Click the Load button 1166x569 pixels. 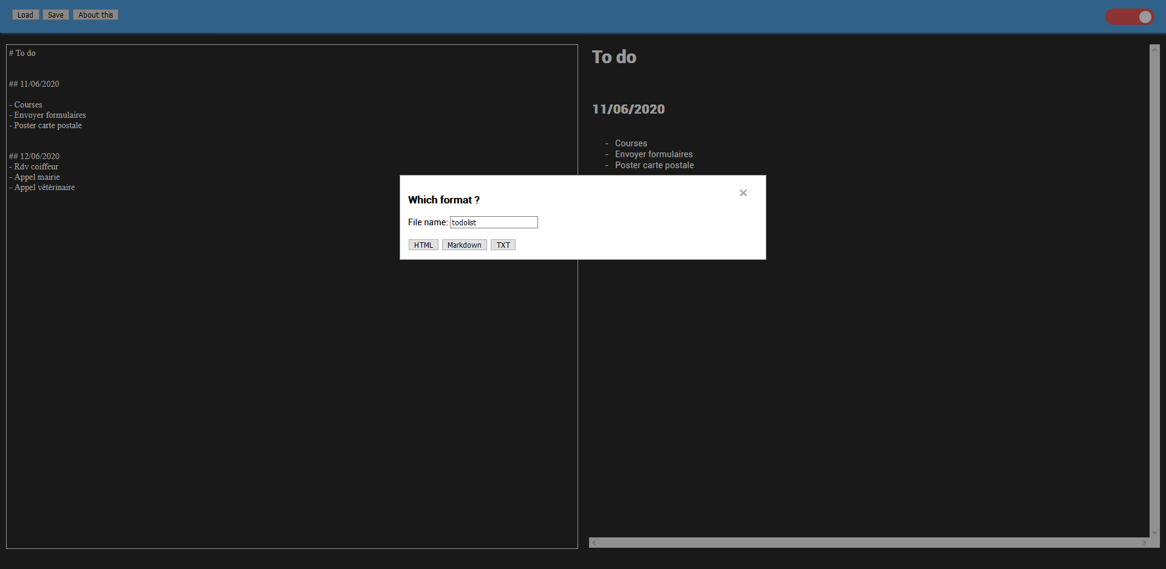(26, 15)
